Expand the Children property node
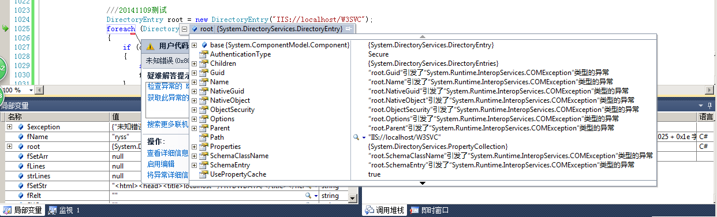This screenshot has width=717, height=217. (195, 63)
